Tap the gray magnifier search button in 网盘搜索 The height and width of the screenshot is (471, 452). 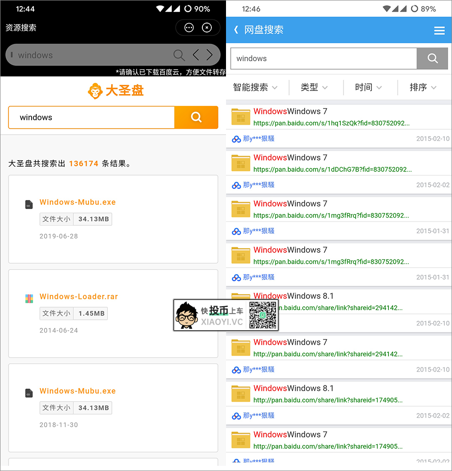click(x=432, y=58)
